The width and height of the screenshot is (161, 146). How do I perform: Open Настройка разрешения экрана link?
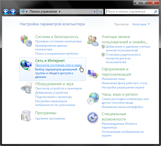(123, 87)
